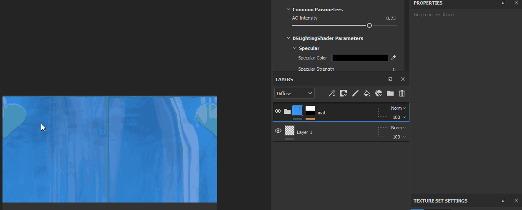Undock the Properties panel
522x210 pixels.
[504, 2]
